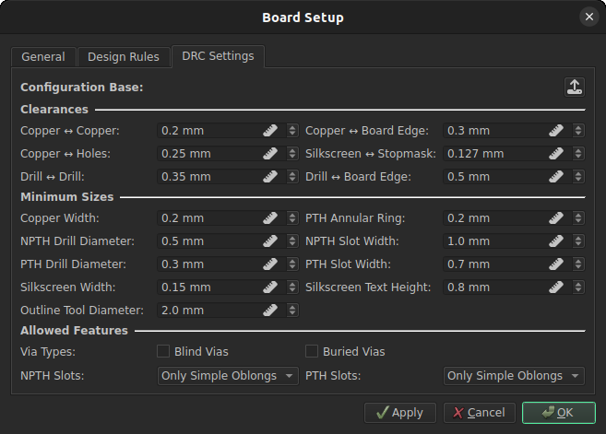606x434 pixels.
Task: Adjust the Copper ↔ Holes spinner arrows
Action: (x=292, y=154)
